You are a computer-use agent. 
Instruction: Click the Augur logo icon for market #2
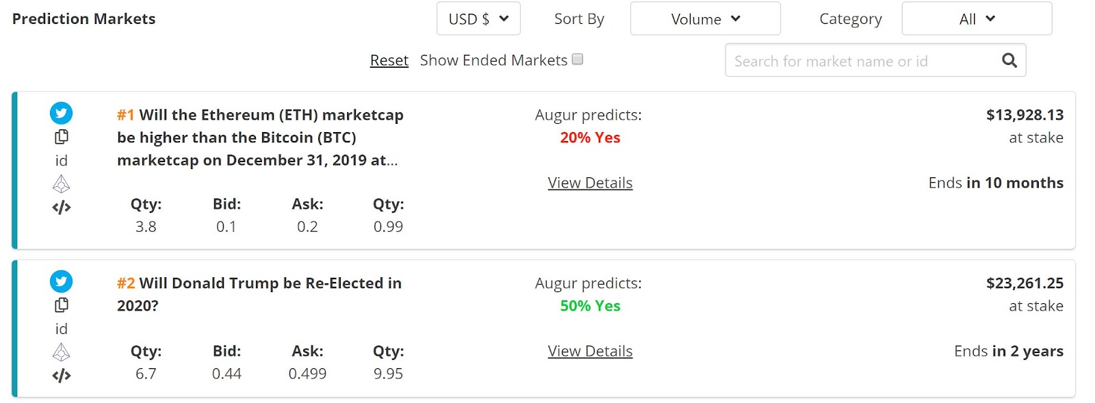click(x=62, y=352)
